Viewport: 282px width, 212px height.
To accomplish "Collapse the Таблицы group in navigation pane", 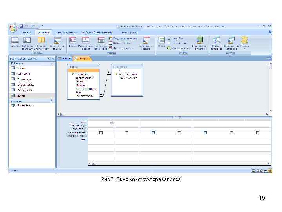I will 52,64.
